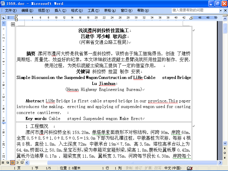Click the heading 1 工程概况
The image size is (228, 171).
pos(37,126)
